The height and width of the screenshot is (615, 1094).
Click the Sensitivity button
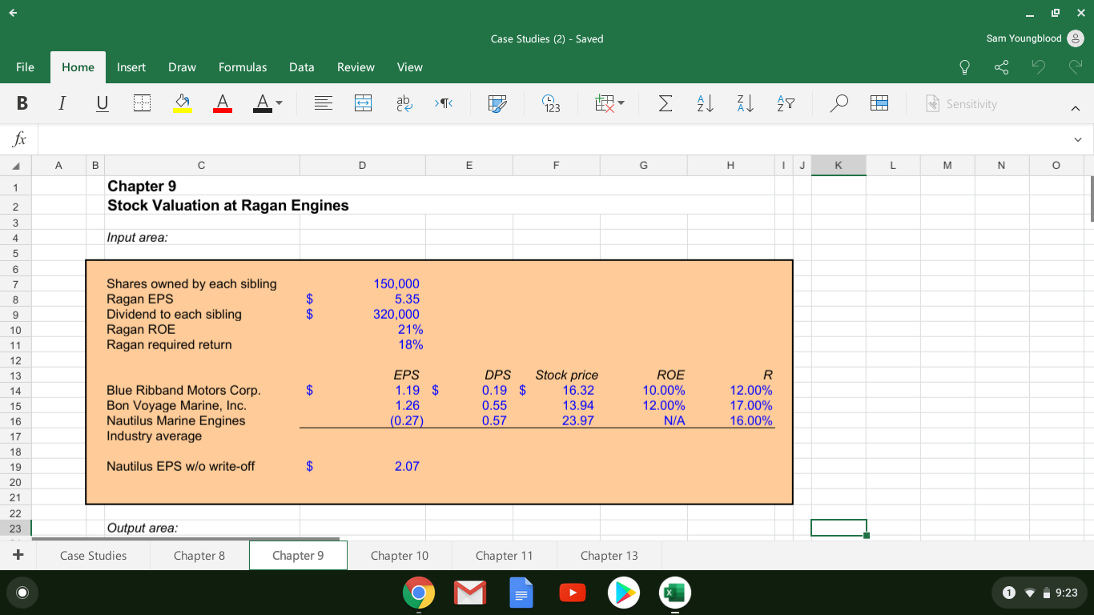961,104
